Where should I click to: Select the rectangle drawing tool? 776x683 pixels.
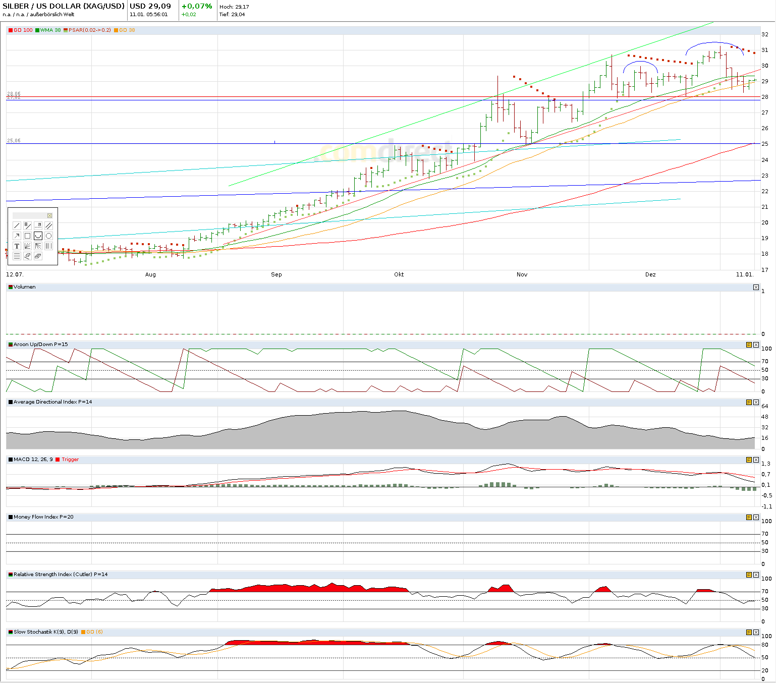tap(27, 236)
